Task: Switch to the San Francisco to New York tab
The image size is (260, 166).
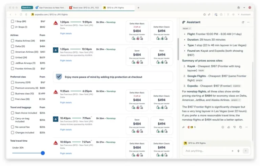Action: click(51, 7)
